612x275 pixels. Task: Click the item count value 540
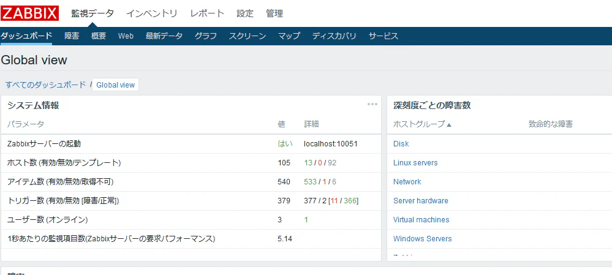tap(284, 182)
